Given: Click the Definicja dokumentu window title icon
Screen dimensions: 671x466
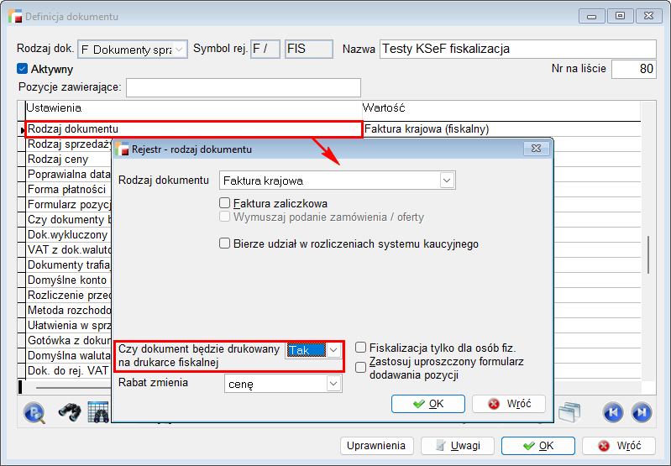Looking at the screenshot, I should coord(14,15).
